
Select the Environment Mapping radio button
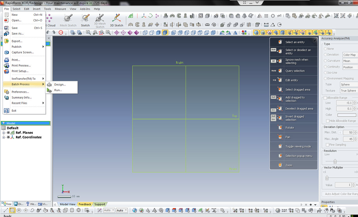tap(325, 78)
